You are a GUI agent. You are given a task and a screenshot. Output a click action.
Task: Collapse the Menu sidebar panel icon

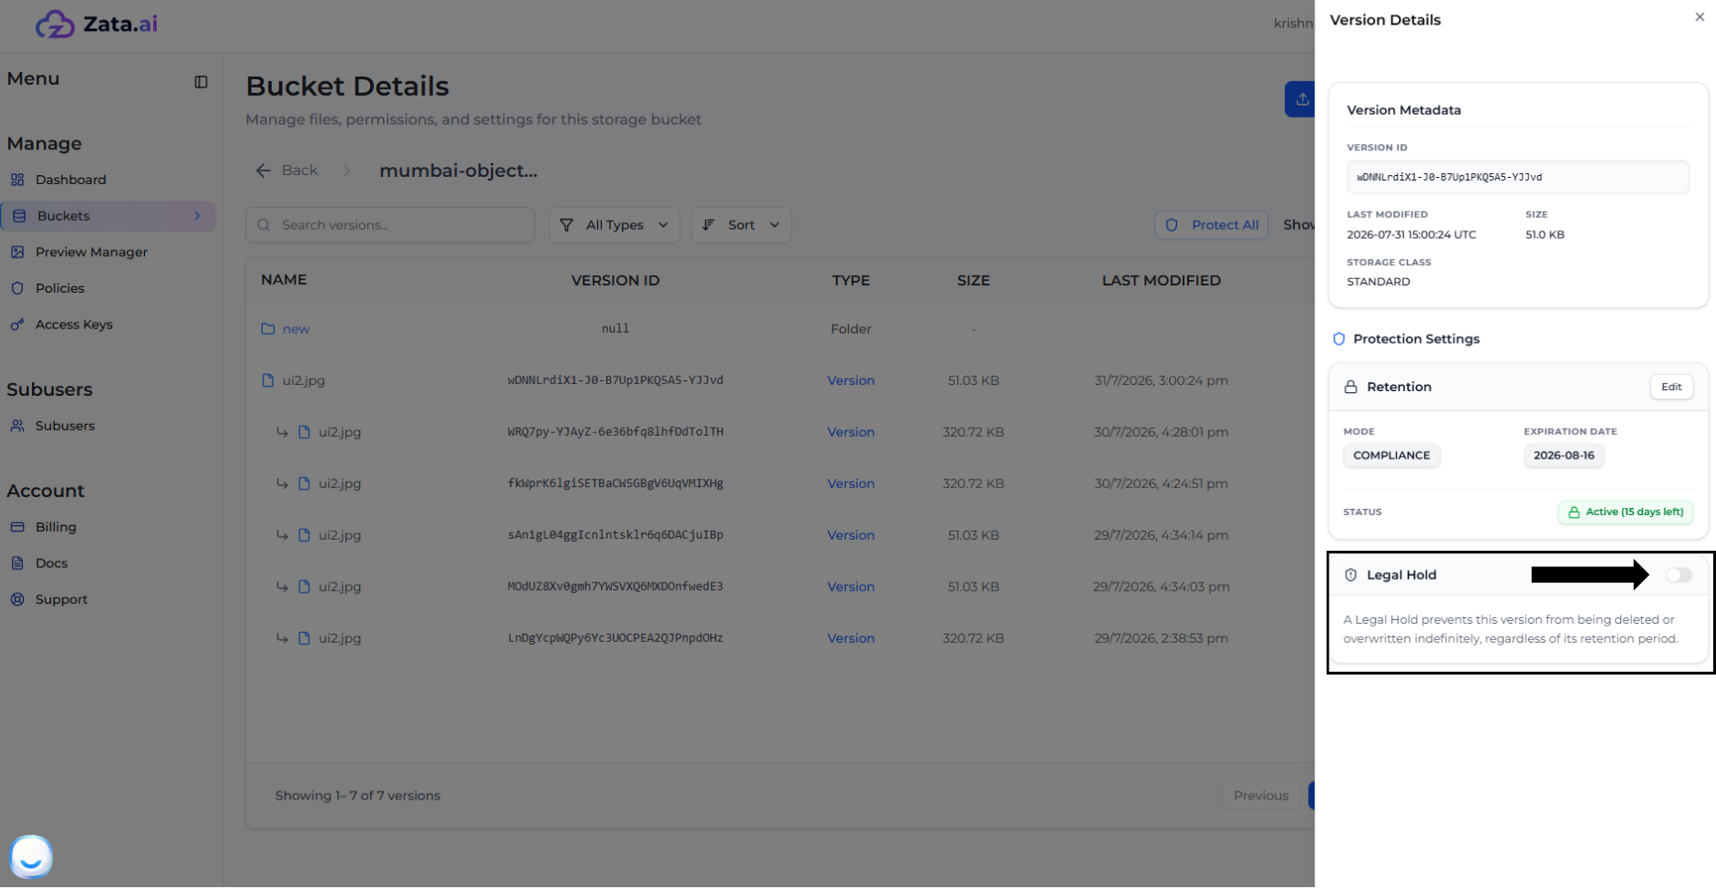[x=201, y=82]
